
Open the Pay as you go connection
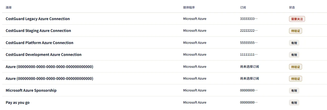[x=18, y=103]
